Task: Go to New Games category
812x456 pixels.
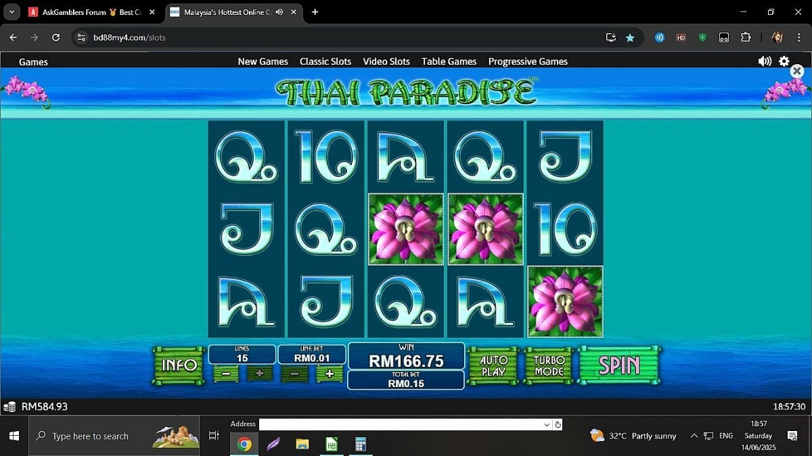Action: 263,61
